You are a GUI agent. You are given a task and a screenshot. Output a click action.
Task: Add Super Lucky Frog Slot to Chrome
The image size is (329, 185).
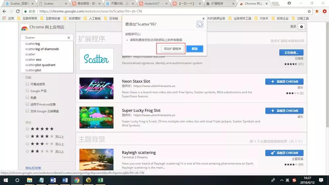pyautogui.click(x=284, y=111)
